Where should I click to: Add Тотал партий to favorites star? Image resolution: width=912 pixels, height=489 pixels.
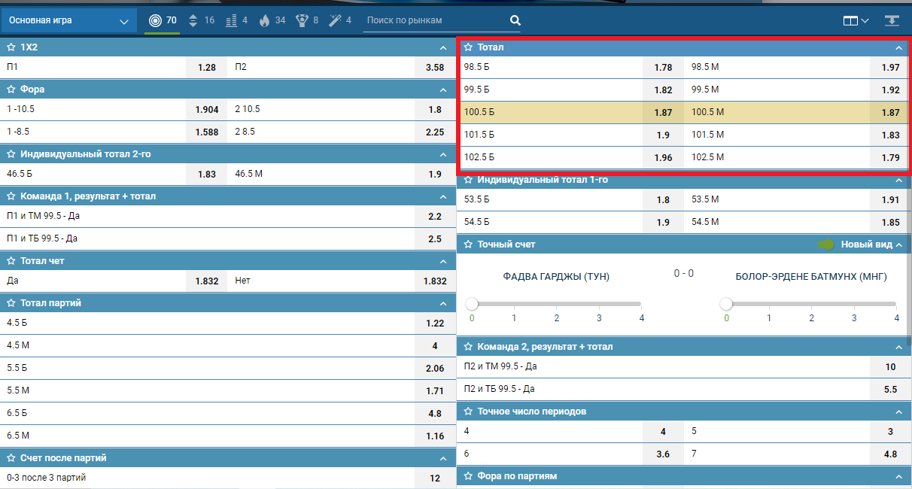(x=11, y=303)
